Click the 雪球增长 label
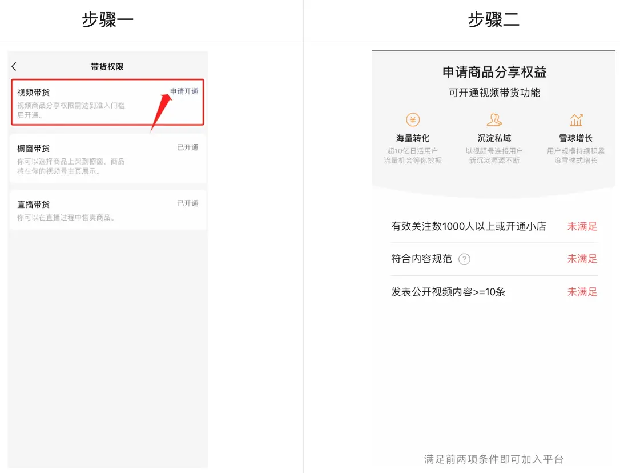Viewport: 620px width, 473px height. [x=575, y=138]
